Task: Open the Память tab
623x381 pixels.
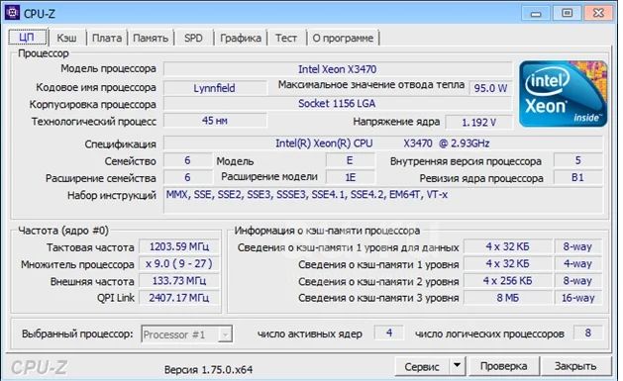Action: coord(151,38)
